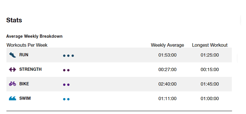Screen dimensions: 246x114
Task: Click the purple bicycle icon
Action: click(x=12, y=84)
